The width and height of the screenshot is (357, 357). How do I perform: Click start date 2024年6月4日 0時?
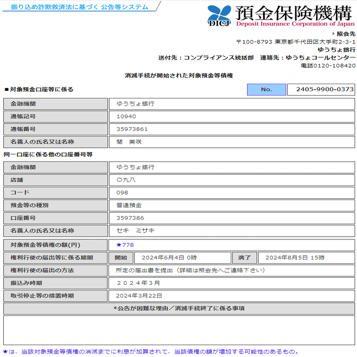pyautogui.click(x=169, y=258)
